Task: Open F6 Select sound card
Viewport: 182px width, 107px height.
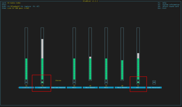Action: pos(168,6)
